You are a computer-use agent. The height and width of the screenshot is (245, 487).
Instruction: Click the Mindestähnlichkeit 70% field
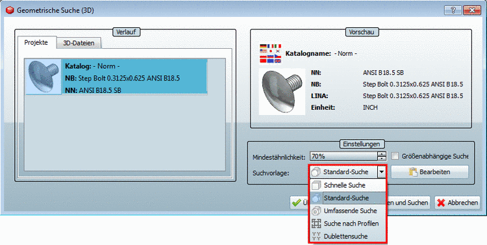(343, 156)
